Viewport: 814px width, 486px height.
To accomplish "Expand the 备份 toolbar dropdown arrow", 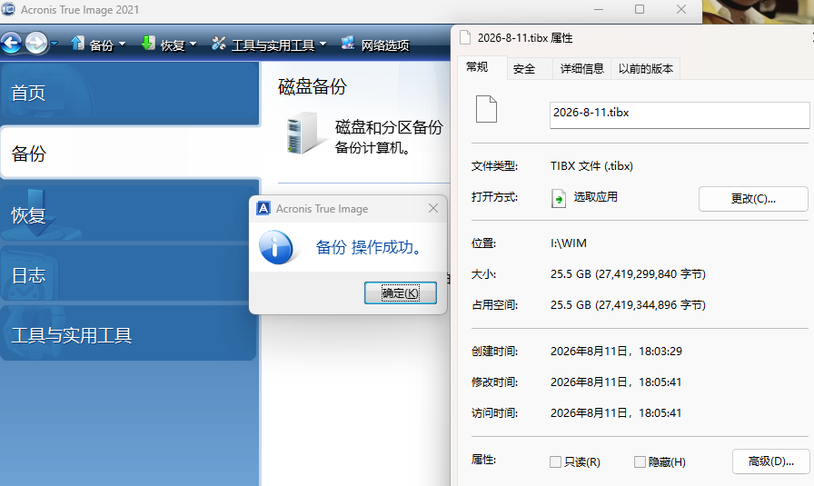I will (x=123, y=45).
